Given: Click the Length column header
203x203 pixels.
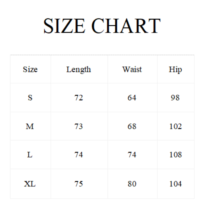Looking at the screenshot, I should click(x=79, y=69).
